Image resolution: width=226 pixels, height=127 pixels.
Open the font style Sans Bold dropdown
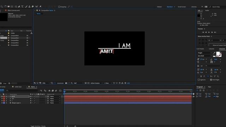pyautogui.click(x=204, y=56)
